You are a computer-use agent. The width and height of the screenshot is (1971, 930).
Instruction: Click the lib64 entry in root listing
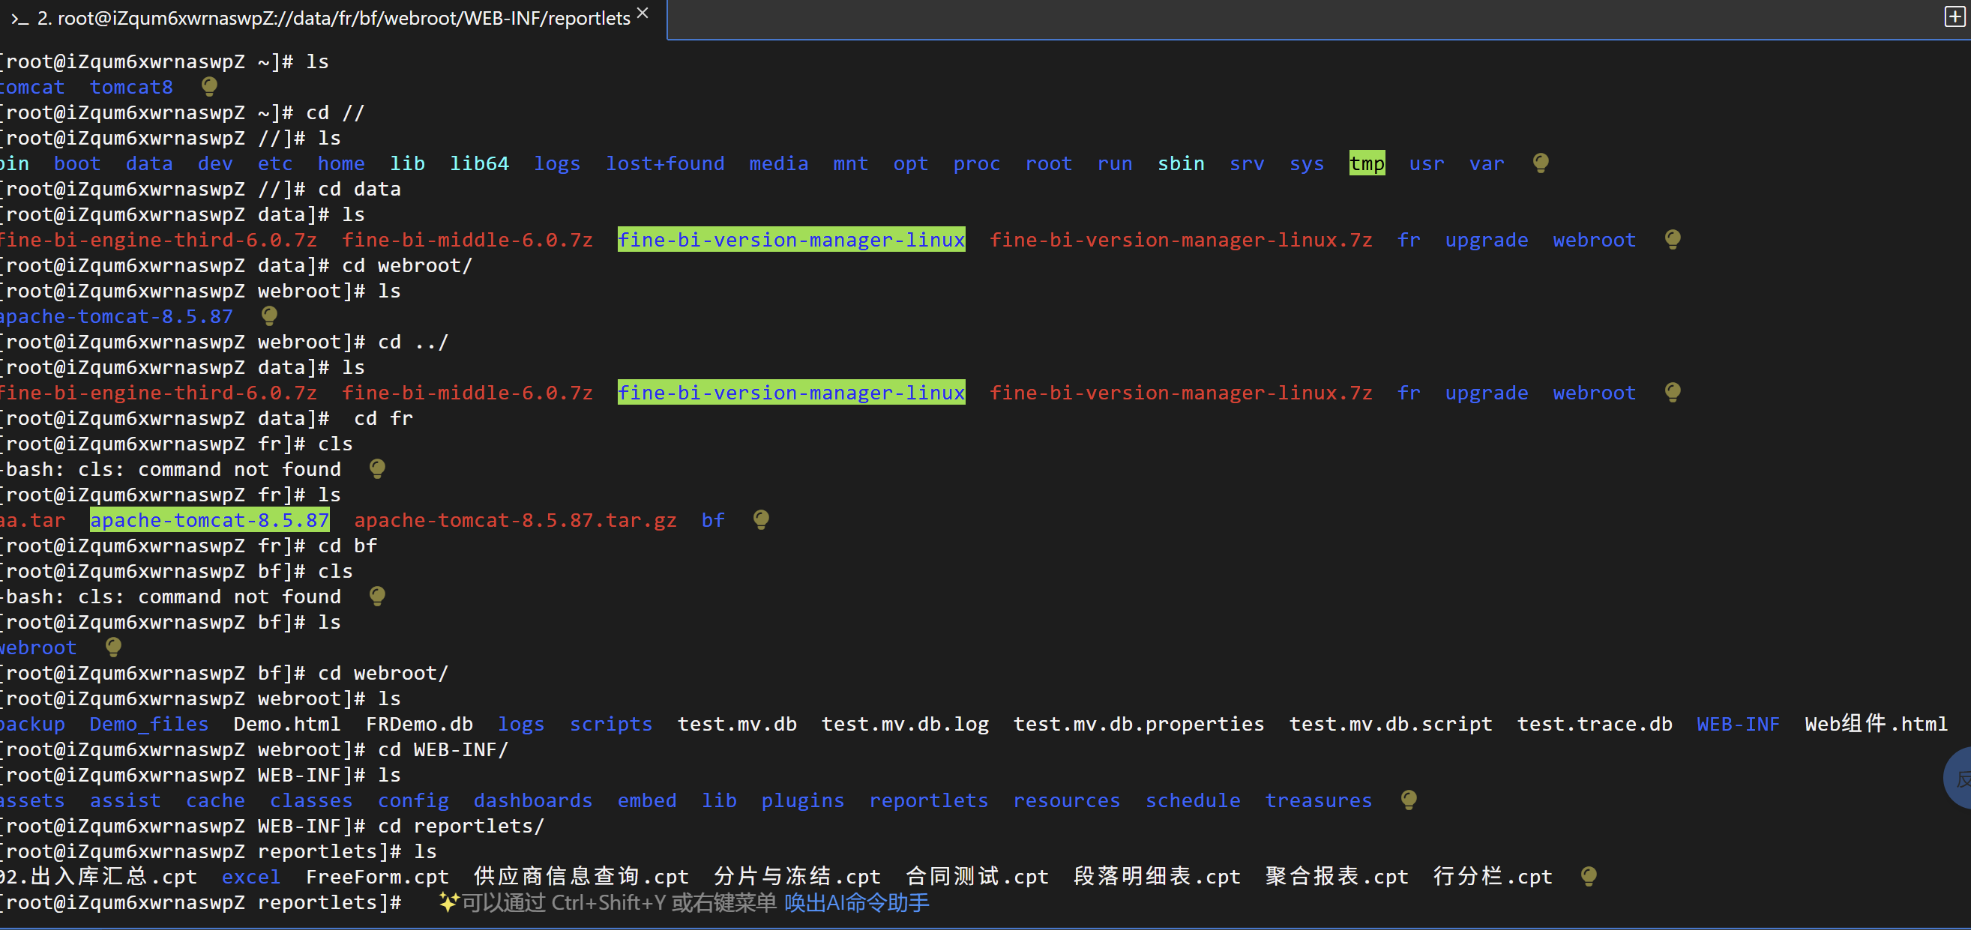(479, 163)
